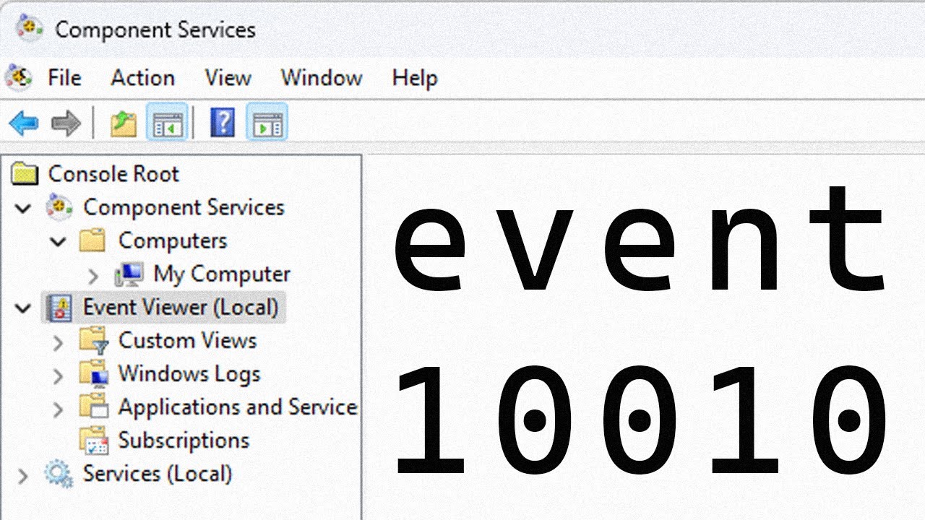925x520 pixels.
Task: Open the Help menu
Action: pos(415,77)
